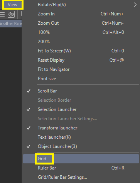The height and width of the screenshot is (183, 140).
Task: Select Fit to Navigator
Action: coord(81,69)
